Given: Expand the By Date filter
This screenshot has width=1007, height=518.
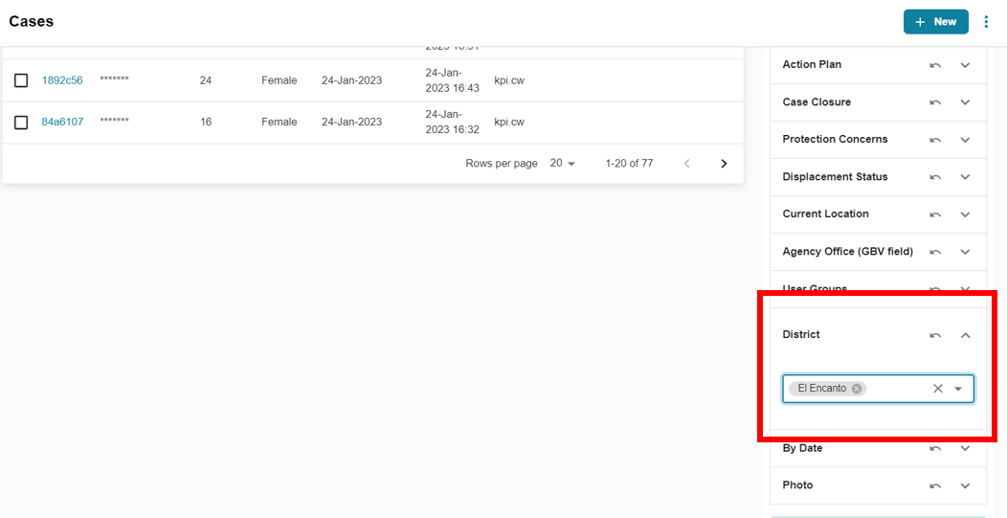Looking at the screenshot, I should click(965, 448).
